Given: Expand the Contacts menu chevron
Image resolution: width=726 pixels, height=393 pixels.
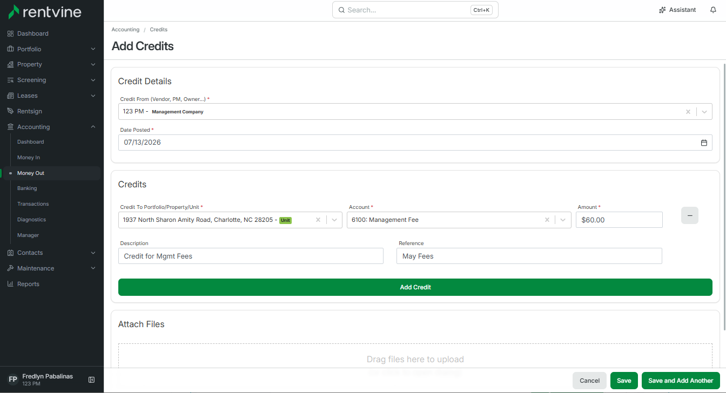Looking at the screenshot, I should pos(93,253).
